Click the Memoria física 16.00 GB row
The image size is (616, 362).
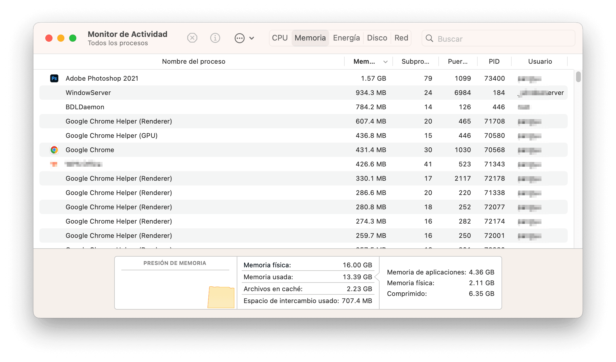tap(308, 265)
